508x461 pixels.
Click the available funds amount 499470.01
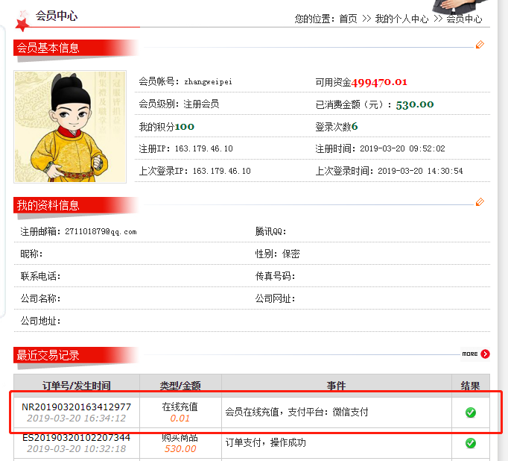[379, 82]
